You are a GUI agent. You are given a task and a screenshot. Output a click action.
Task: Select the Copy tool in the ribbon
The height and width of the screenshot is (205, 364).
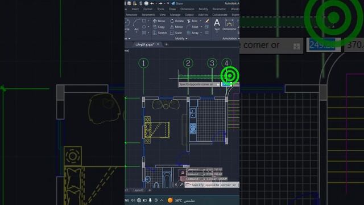[159, 27]
